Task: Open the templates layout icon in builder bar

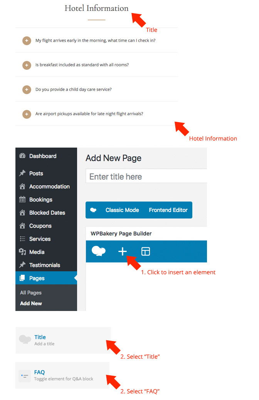Action: tap(145, 251)
